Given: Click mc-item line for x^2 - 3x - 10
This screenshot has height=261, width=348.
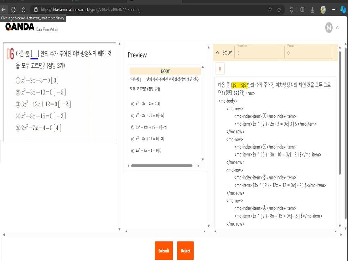Looking at the screenshot, I should pos(277,155).
